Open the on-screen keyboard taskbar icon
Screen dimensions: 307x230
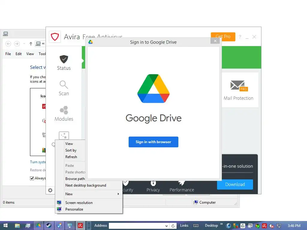[196, 226]
